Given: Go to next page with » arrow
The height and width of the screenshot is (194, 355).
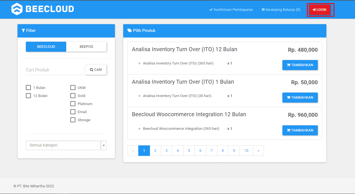Looking at the screenshot, I should (x=258, y=151).
